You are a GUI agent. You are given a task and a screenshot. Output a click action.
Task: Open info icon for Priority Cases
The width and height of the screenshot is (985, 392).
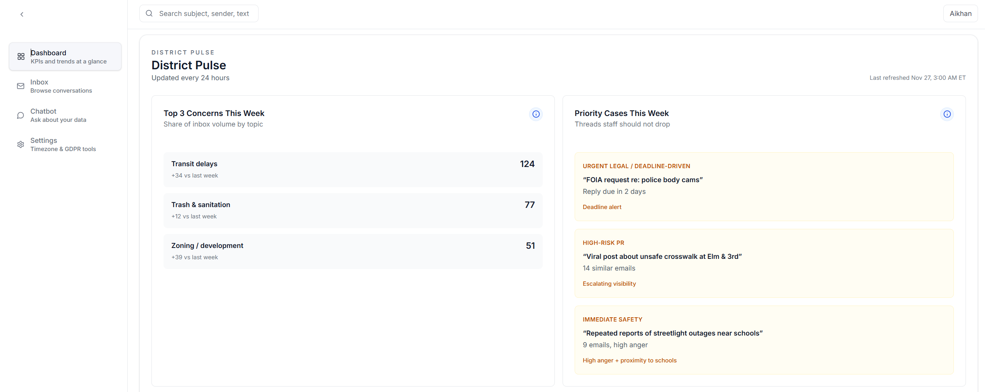tap(947, 114)
